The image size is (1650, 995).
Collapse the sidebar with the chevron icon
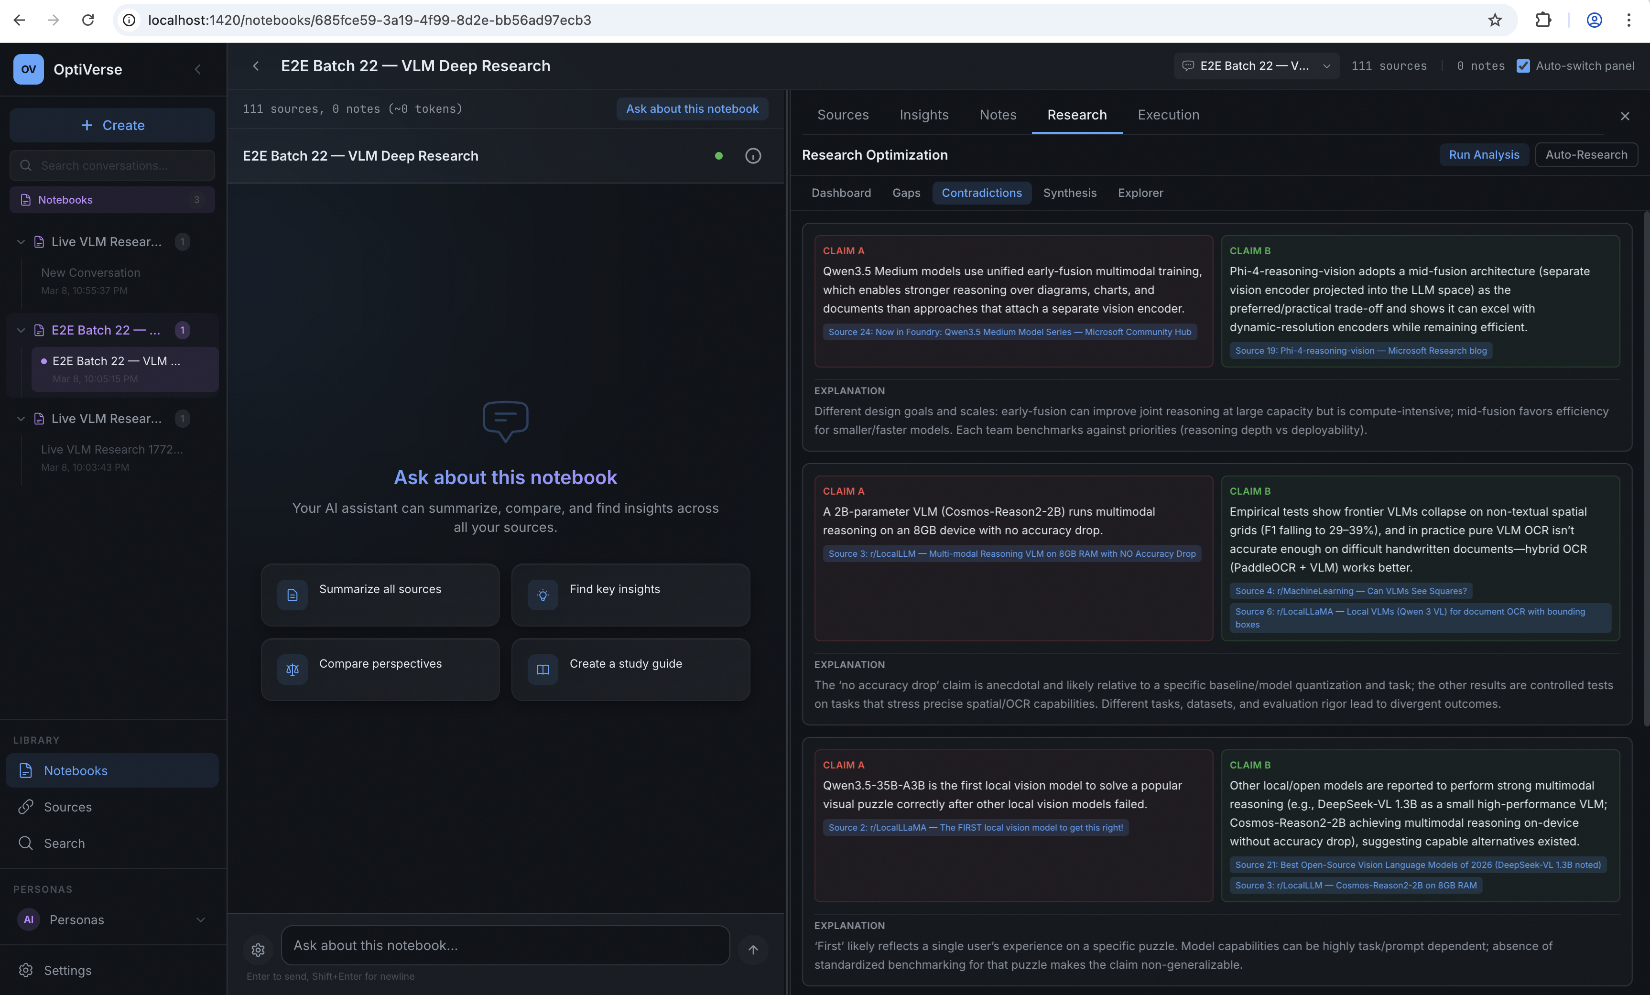[197, 69]
